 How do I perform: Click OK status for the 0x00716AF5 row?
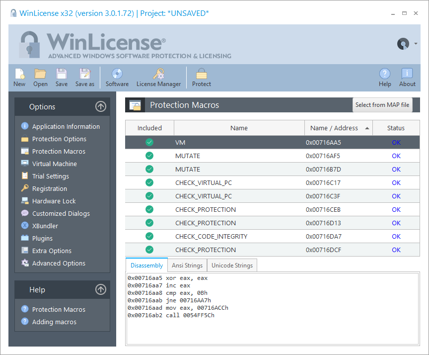point(396,156)
